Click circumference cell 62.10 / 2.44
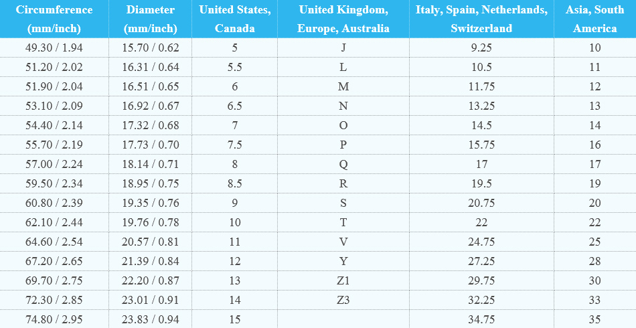Image resolution: width=636 pixels, height=328 pixels. pyautogui.click(x=54, y=223)
